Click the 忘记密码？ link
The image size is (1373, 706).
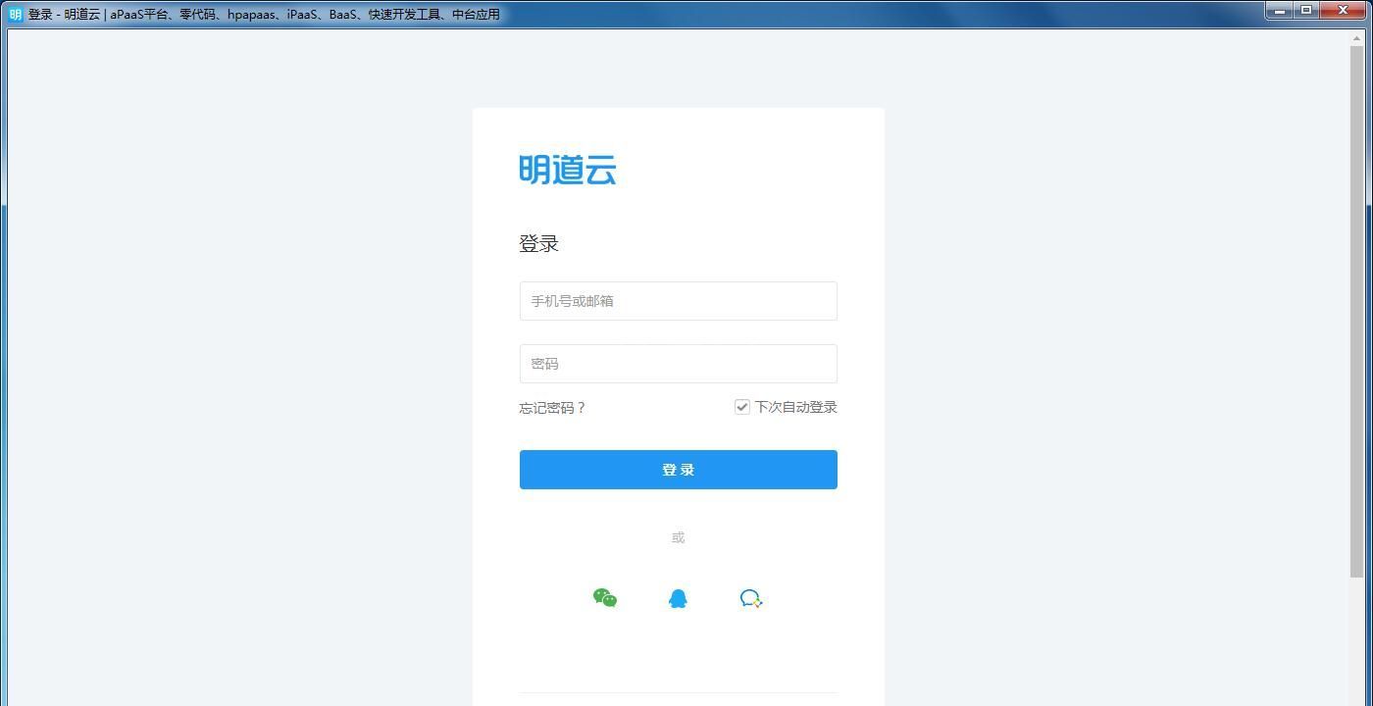click(553, 408)
